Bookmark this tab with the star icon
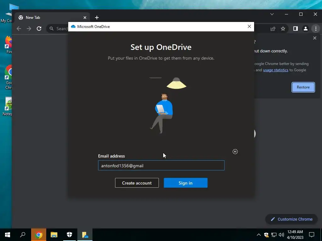Screen dimensions: 322x241 tap(283, 29)
